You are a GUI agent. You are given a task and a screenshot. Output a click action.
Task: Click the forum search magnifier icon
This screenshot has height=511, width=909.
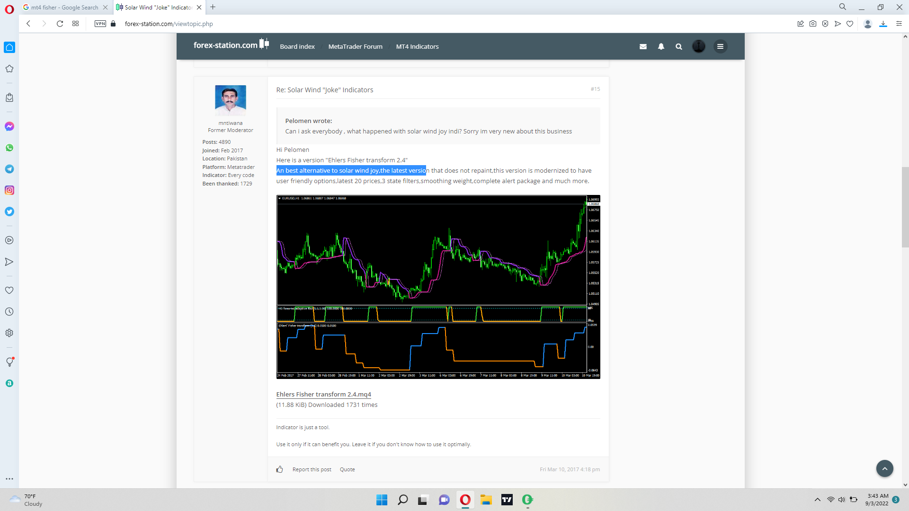(679, 46)
